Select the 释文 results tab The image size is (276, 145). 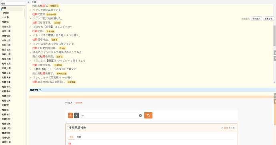(x=78, y=137)
